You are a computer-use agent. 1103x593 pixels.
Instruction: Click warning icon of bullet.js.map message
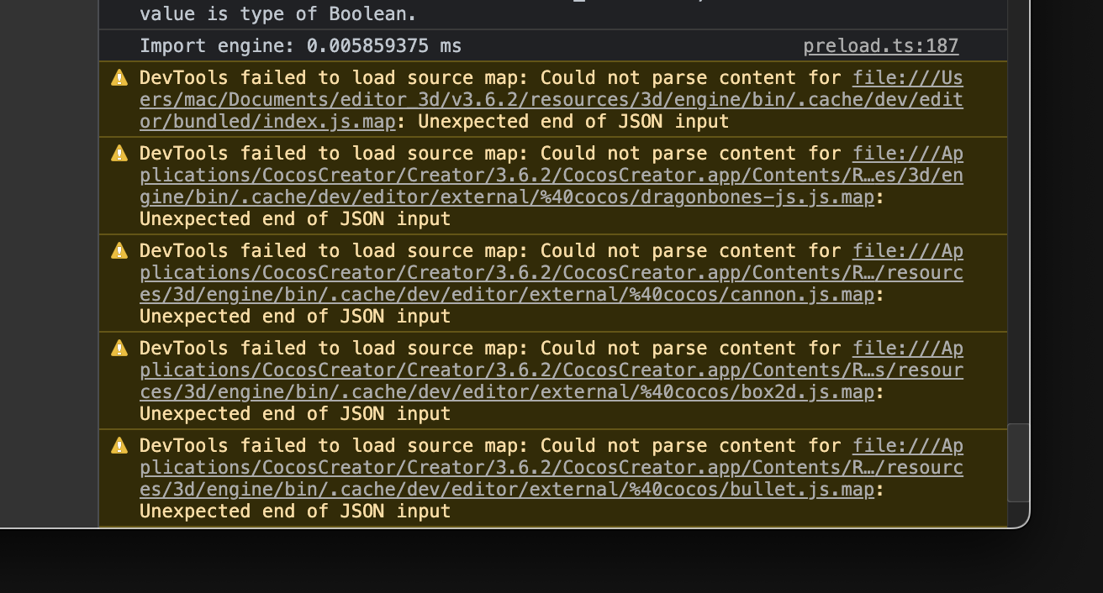pyautogui.click(x=119, y=446)
